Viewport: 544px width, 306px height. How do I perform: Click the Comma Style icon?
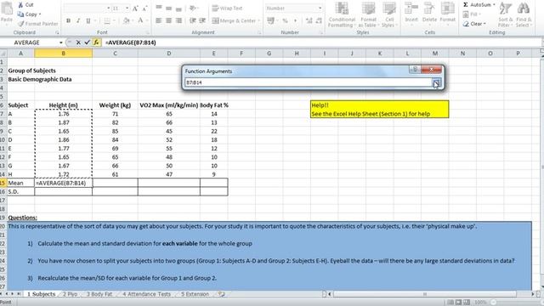point(295,20)
